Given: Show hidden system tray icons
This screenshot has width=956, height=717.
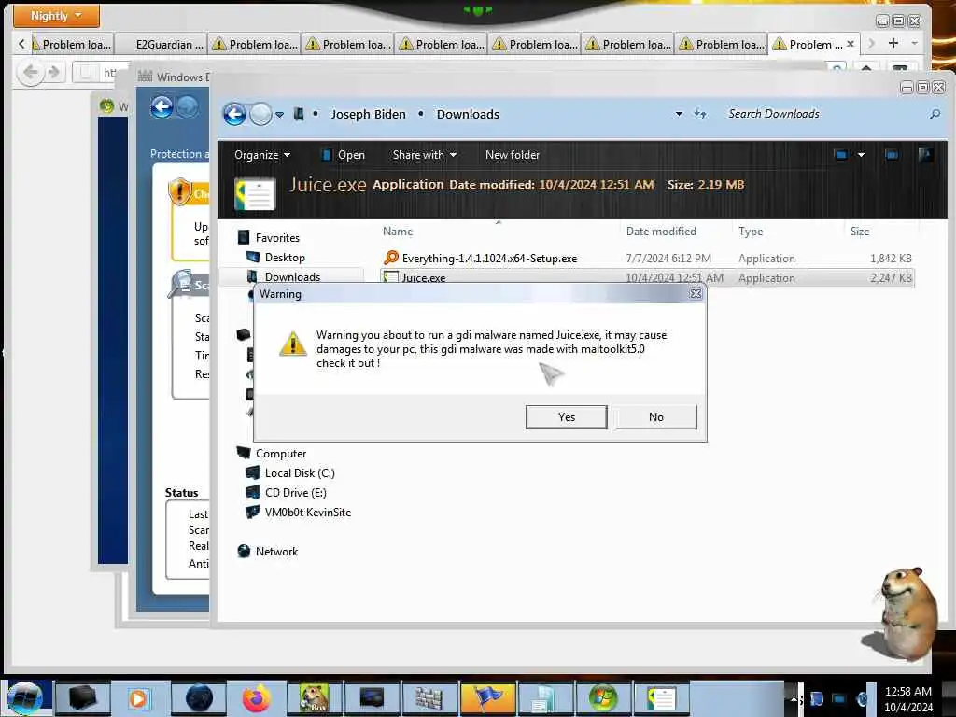Looking at the screenshot, I should [x=794, y=699].
